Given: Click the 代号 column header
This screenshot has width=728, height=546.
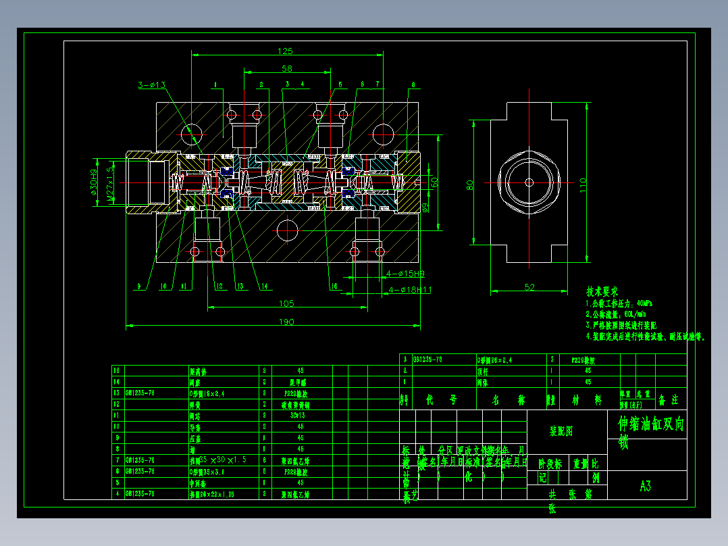Looking at the screenshot, I should click(442, 399).
